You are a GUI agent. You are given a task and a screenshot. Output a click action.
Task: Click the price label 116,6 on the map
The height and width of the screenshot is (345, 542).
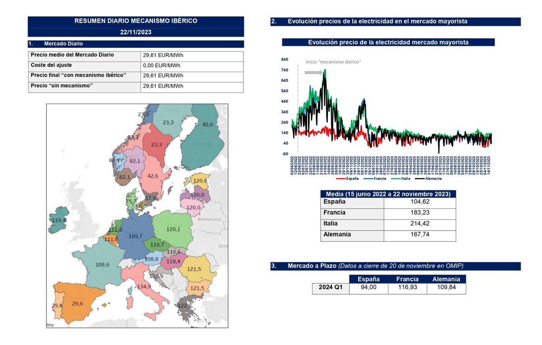[174, 251]
